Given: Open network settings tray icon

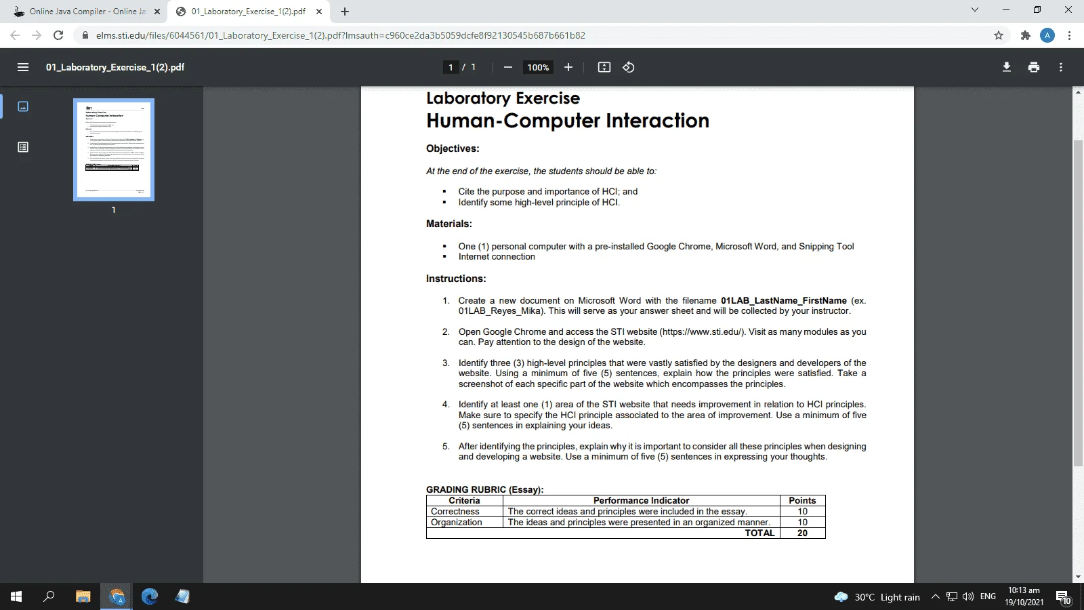Looking at the screenshot, I should pyautogui.click(x=952, y=596).
